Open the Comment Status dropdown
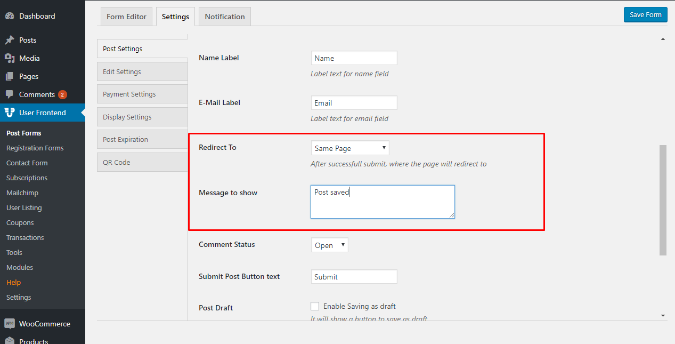Image resolution: width=675 pixels, height=344 pixels. [329, 245]
